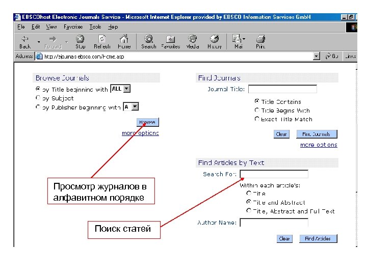
Task: Select Exact Title Match option
Action: coord(257,119)
